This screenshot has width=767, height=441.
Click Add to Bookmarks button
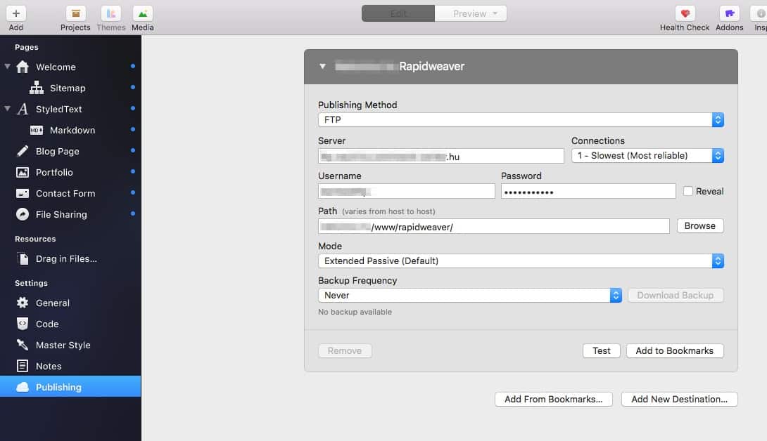coord(675,350)
